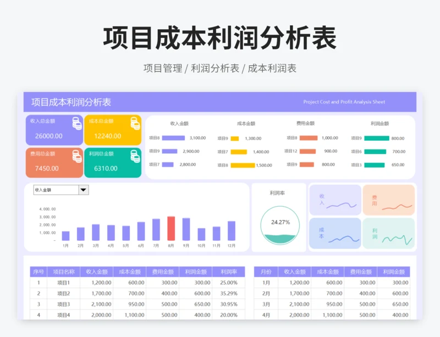Select the 收入 purple sparkline card
440x337 pixels.
[x=335, y=200]
